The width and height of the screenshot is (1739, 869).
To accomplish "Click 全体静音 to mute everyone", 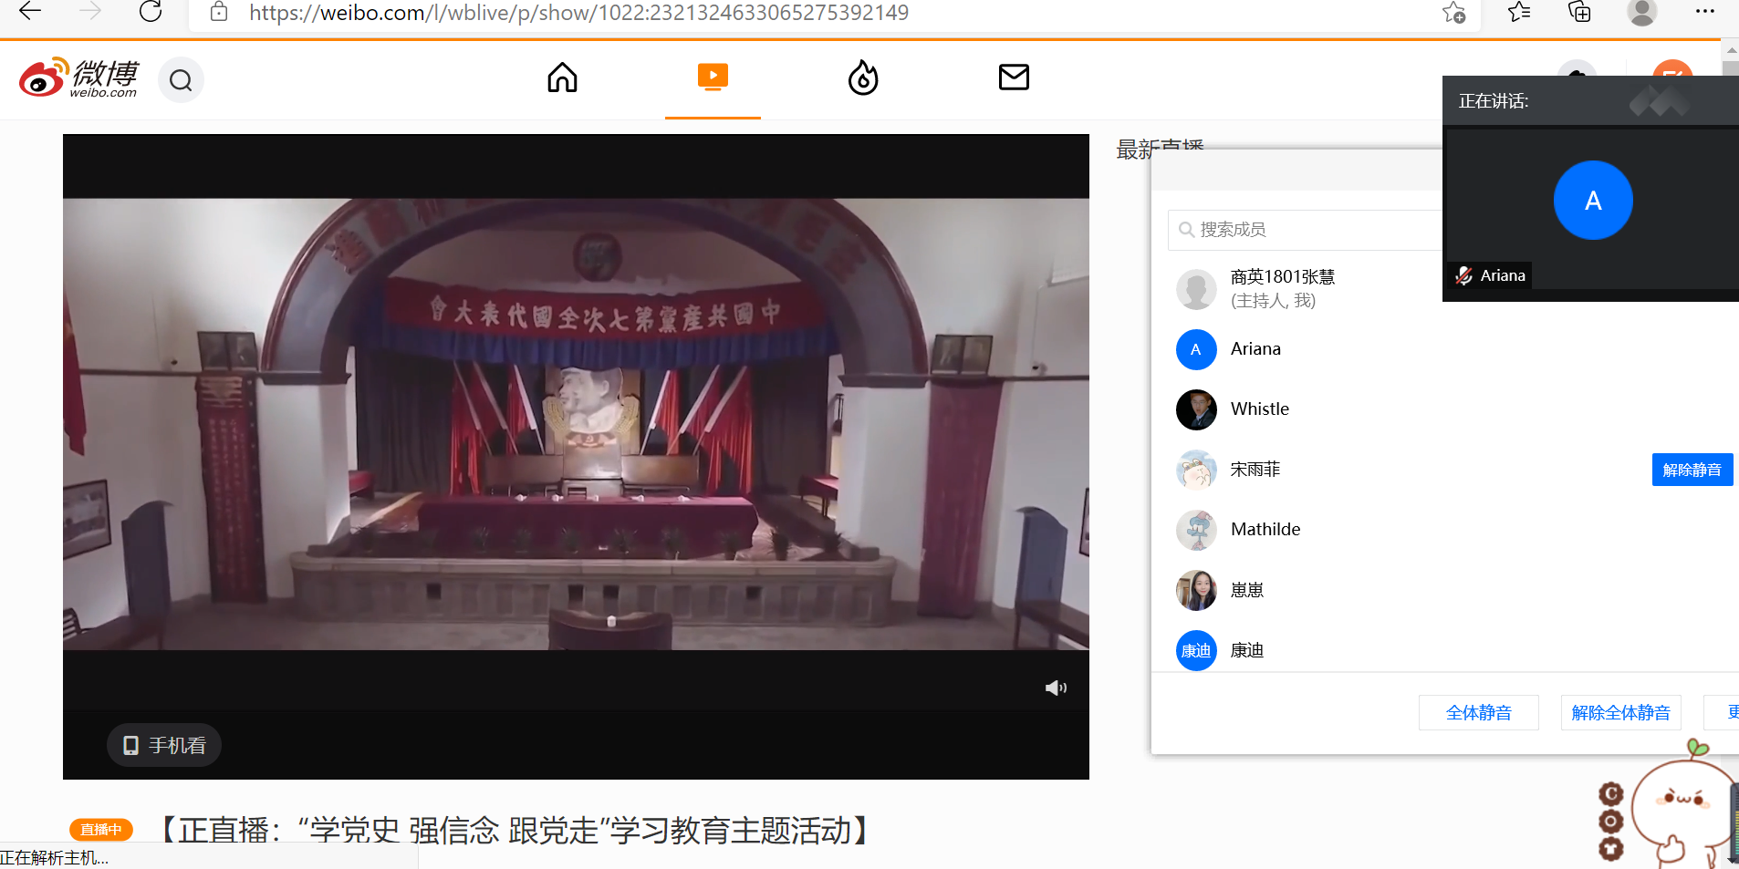I will [1478, 712].
